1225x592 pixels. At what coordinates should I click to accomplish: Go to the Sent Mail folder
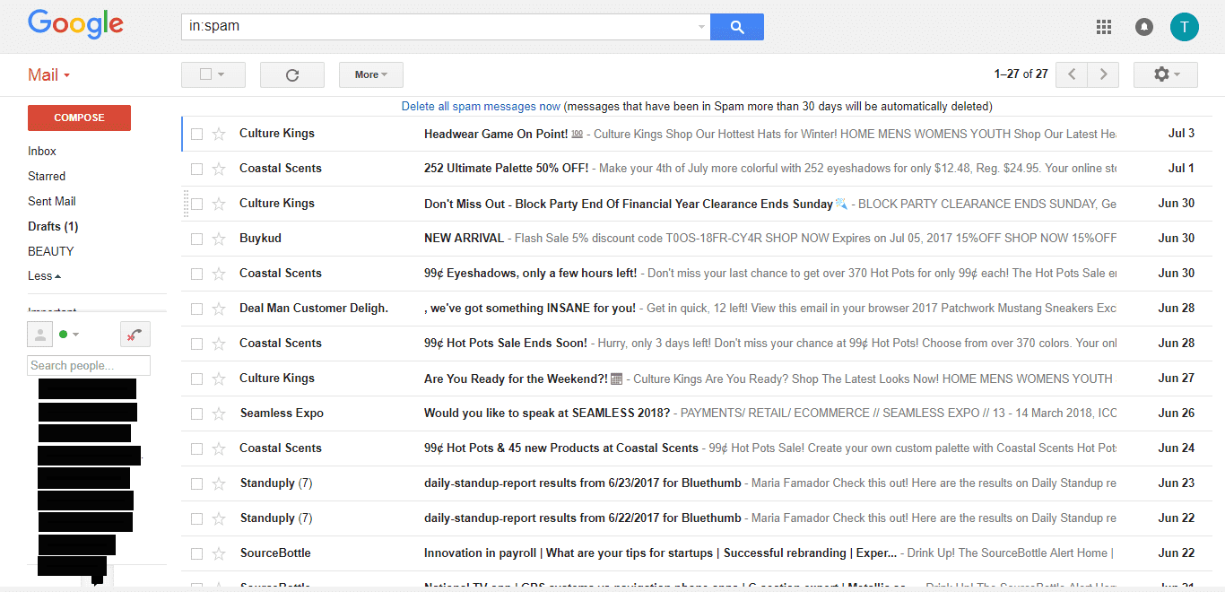pos(52,202)
